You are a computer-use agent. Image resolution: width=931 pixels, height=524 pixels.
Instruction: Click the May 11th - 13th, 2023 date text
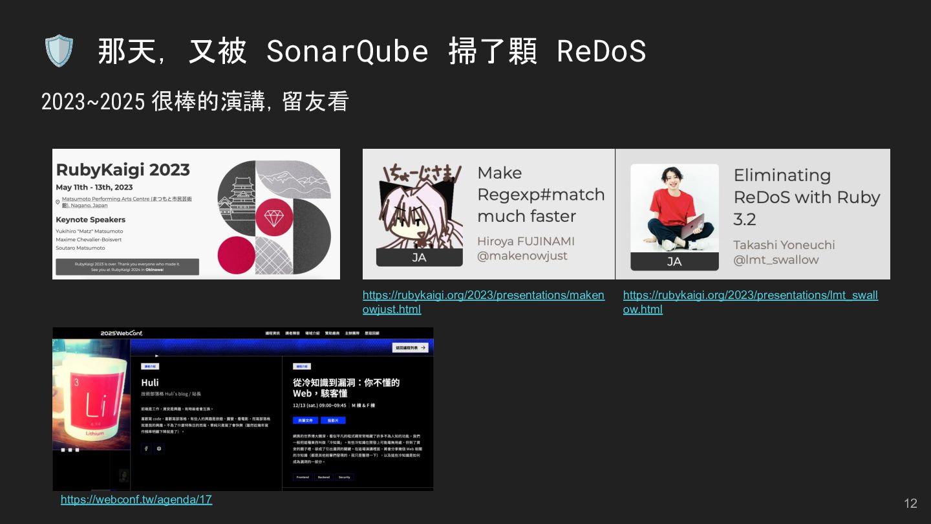[94, 188]
